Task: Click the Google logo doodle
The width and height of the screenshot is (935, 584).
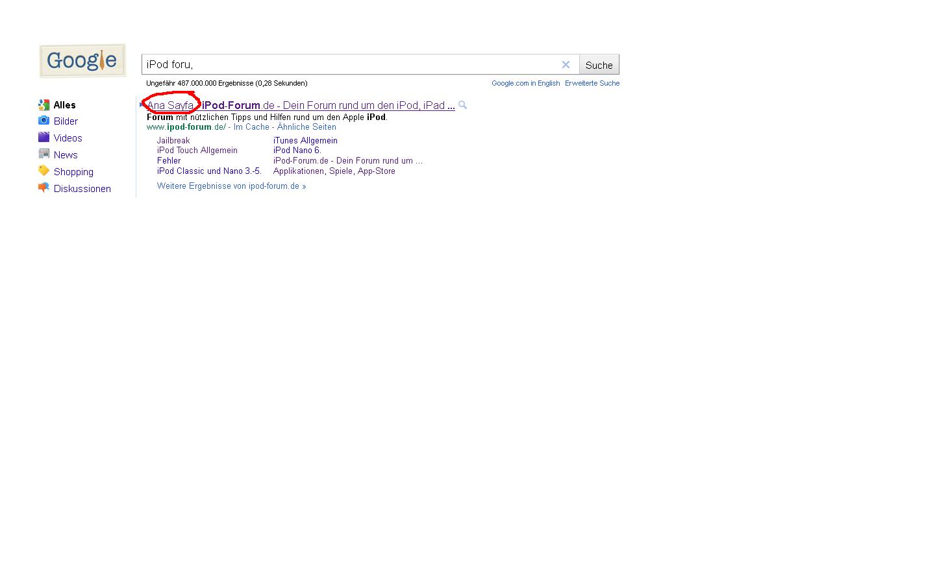Action: click(82, 61)
